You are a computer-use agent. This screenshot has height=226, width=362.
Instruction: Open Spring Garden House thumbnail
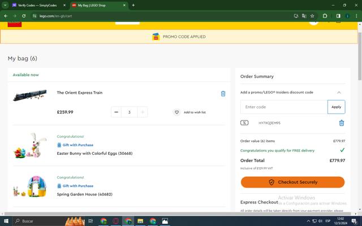[30, 186]
